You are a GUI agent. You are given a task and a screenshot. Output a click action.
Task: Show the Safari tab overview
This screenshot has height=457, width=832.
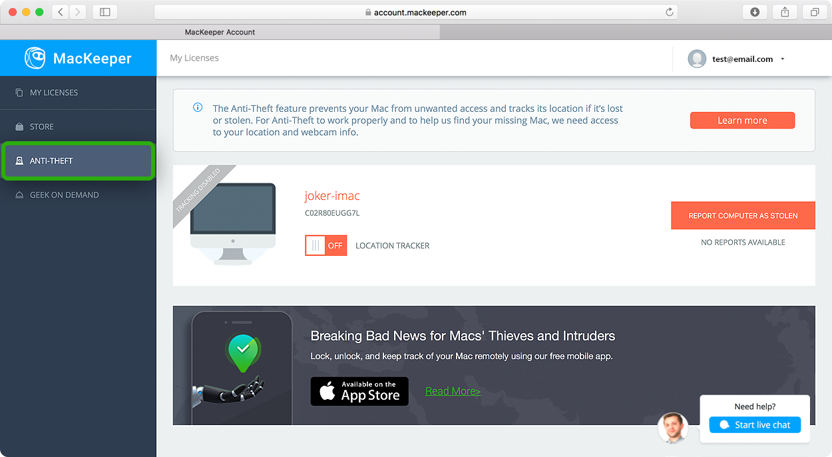tap(815, 12)
